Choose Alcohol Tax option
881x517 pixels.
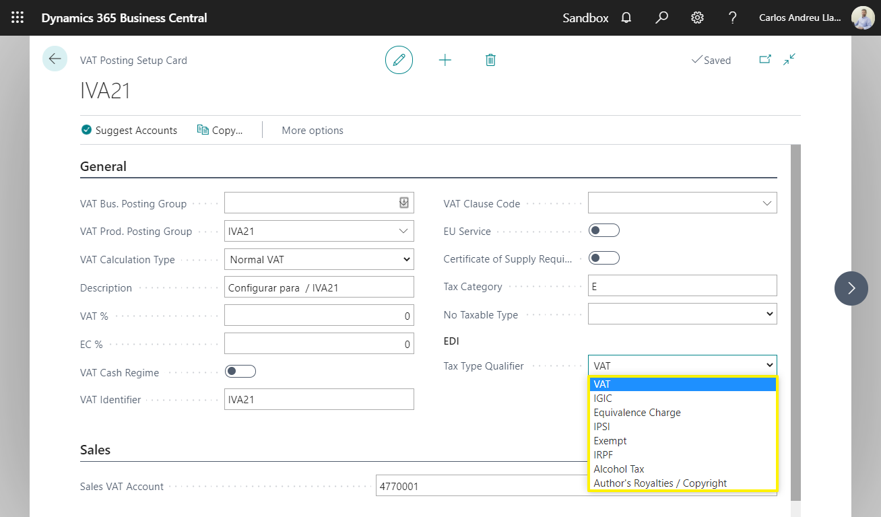(682, 469)
